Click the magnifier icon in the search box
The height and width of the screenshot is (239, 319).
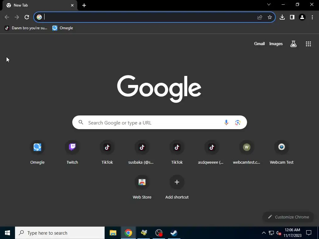point(81,122)
